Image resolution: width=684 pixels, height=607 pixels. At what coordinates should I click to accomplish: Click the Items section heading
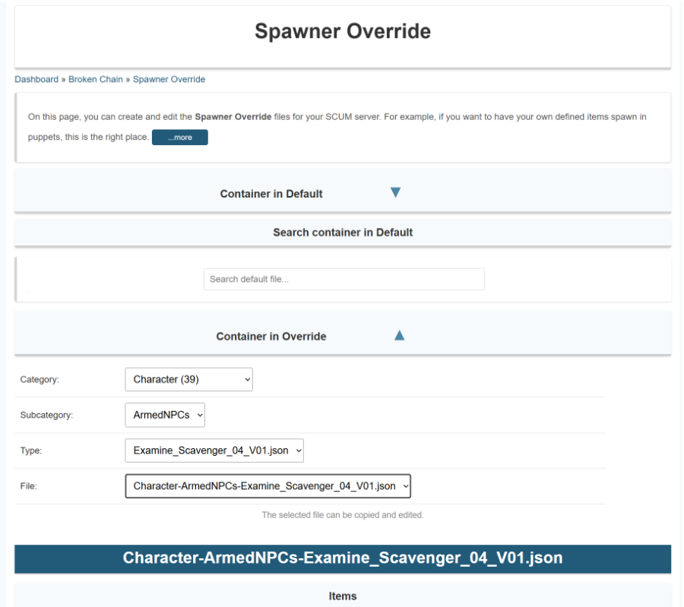tap(343, 596)
